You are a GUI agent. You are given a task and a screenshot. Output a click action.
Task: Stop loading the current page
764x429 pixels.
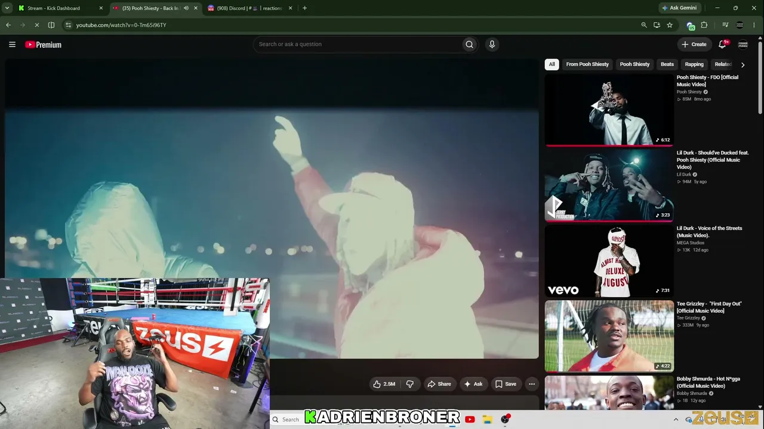pos(36,25)
